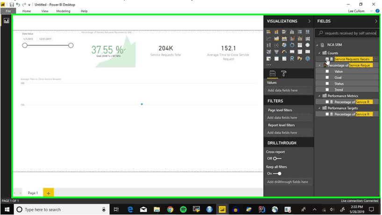Open the Home ribbon tab

click(27, 11)
